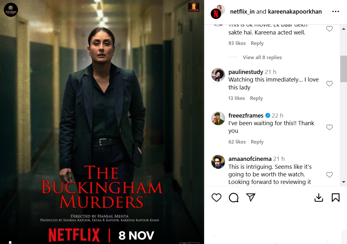347x244 pixels.
Task: Open paulinestudy's profile picture
Action: 218,75
